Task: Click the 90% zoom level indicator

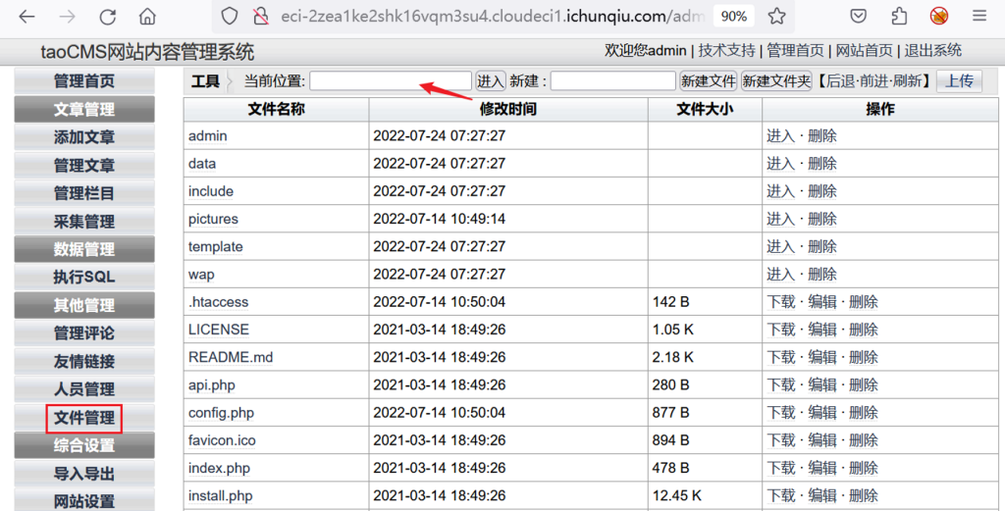Action: pos(734,17)
